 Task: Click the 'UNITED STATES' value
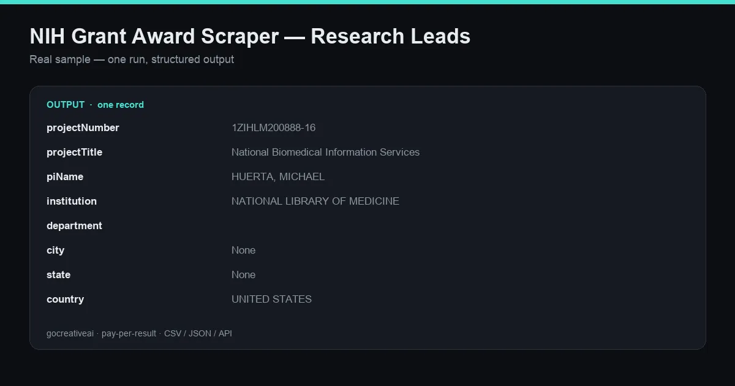(x=271, y=300)
